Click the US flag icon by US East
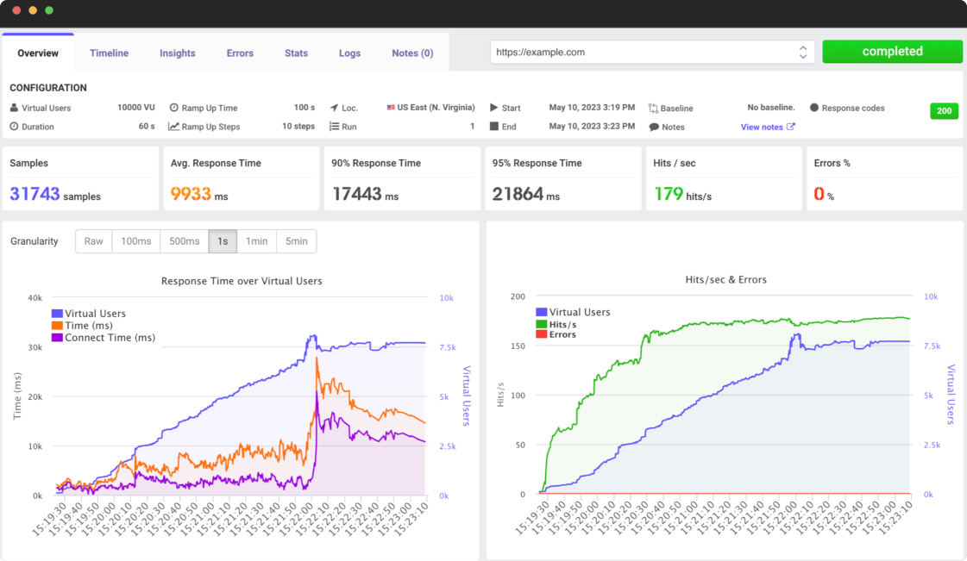 pos(391,107)
